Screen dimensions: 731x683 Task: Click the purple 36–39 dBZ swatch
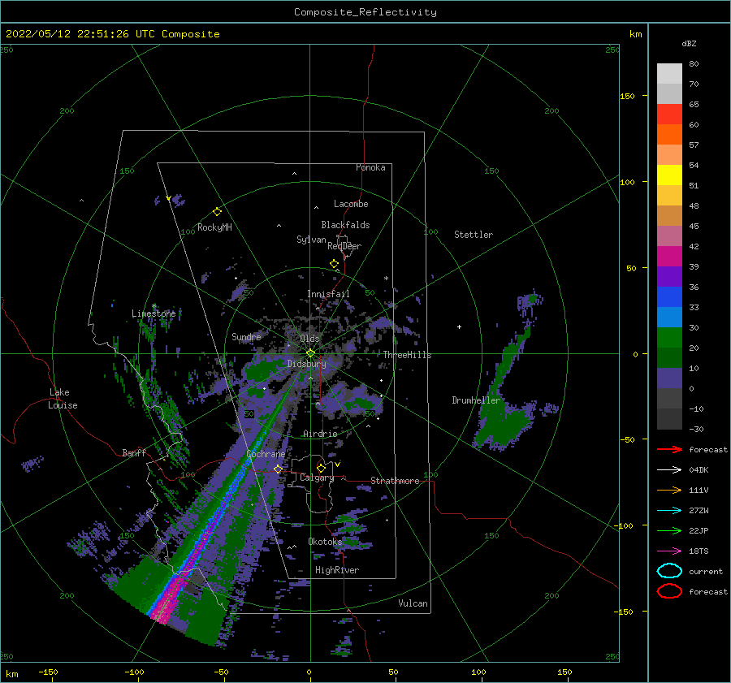[669, 276]
